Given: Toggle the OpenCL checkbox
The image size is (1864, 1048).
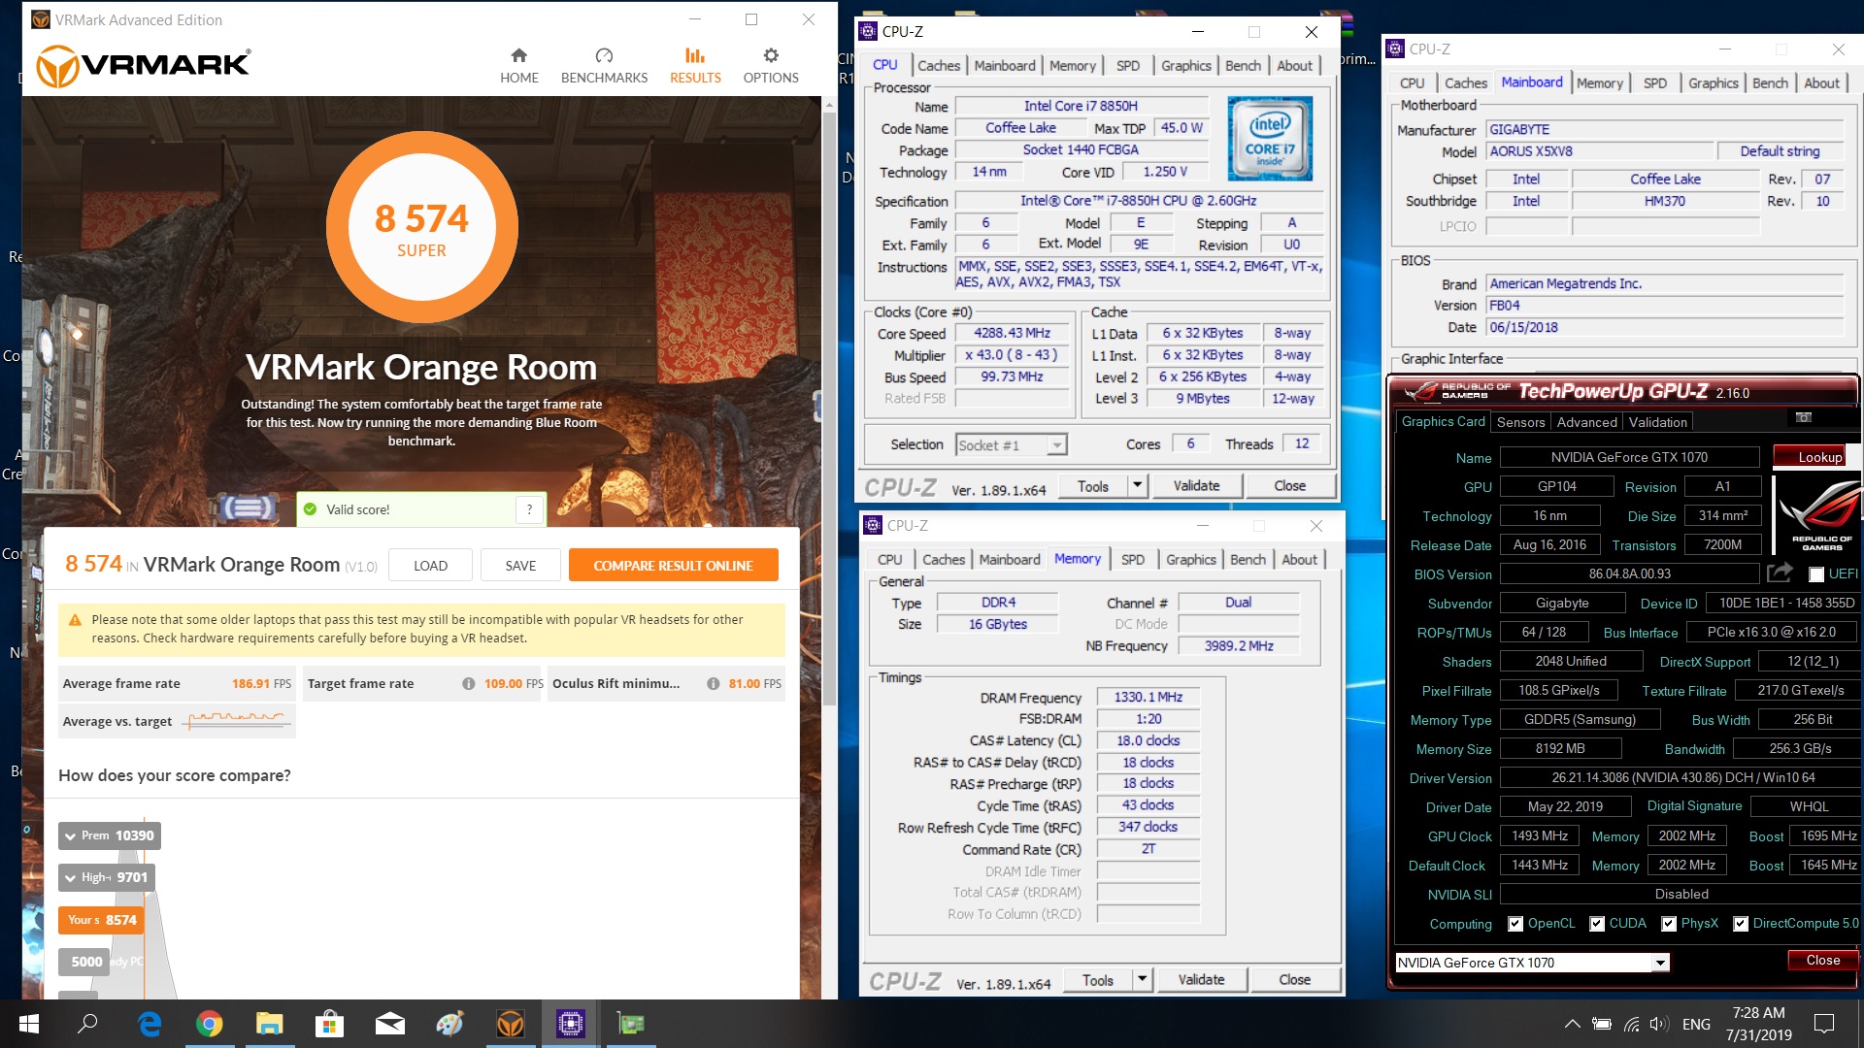Looking at the screenshot, I should 1515,924.
